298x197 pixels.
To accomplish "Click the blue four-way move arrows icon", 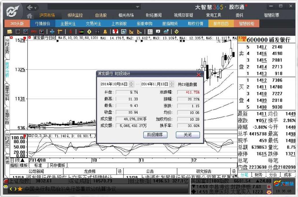I will 52,32.
